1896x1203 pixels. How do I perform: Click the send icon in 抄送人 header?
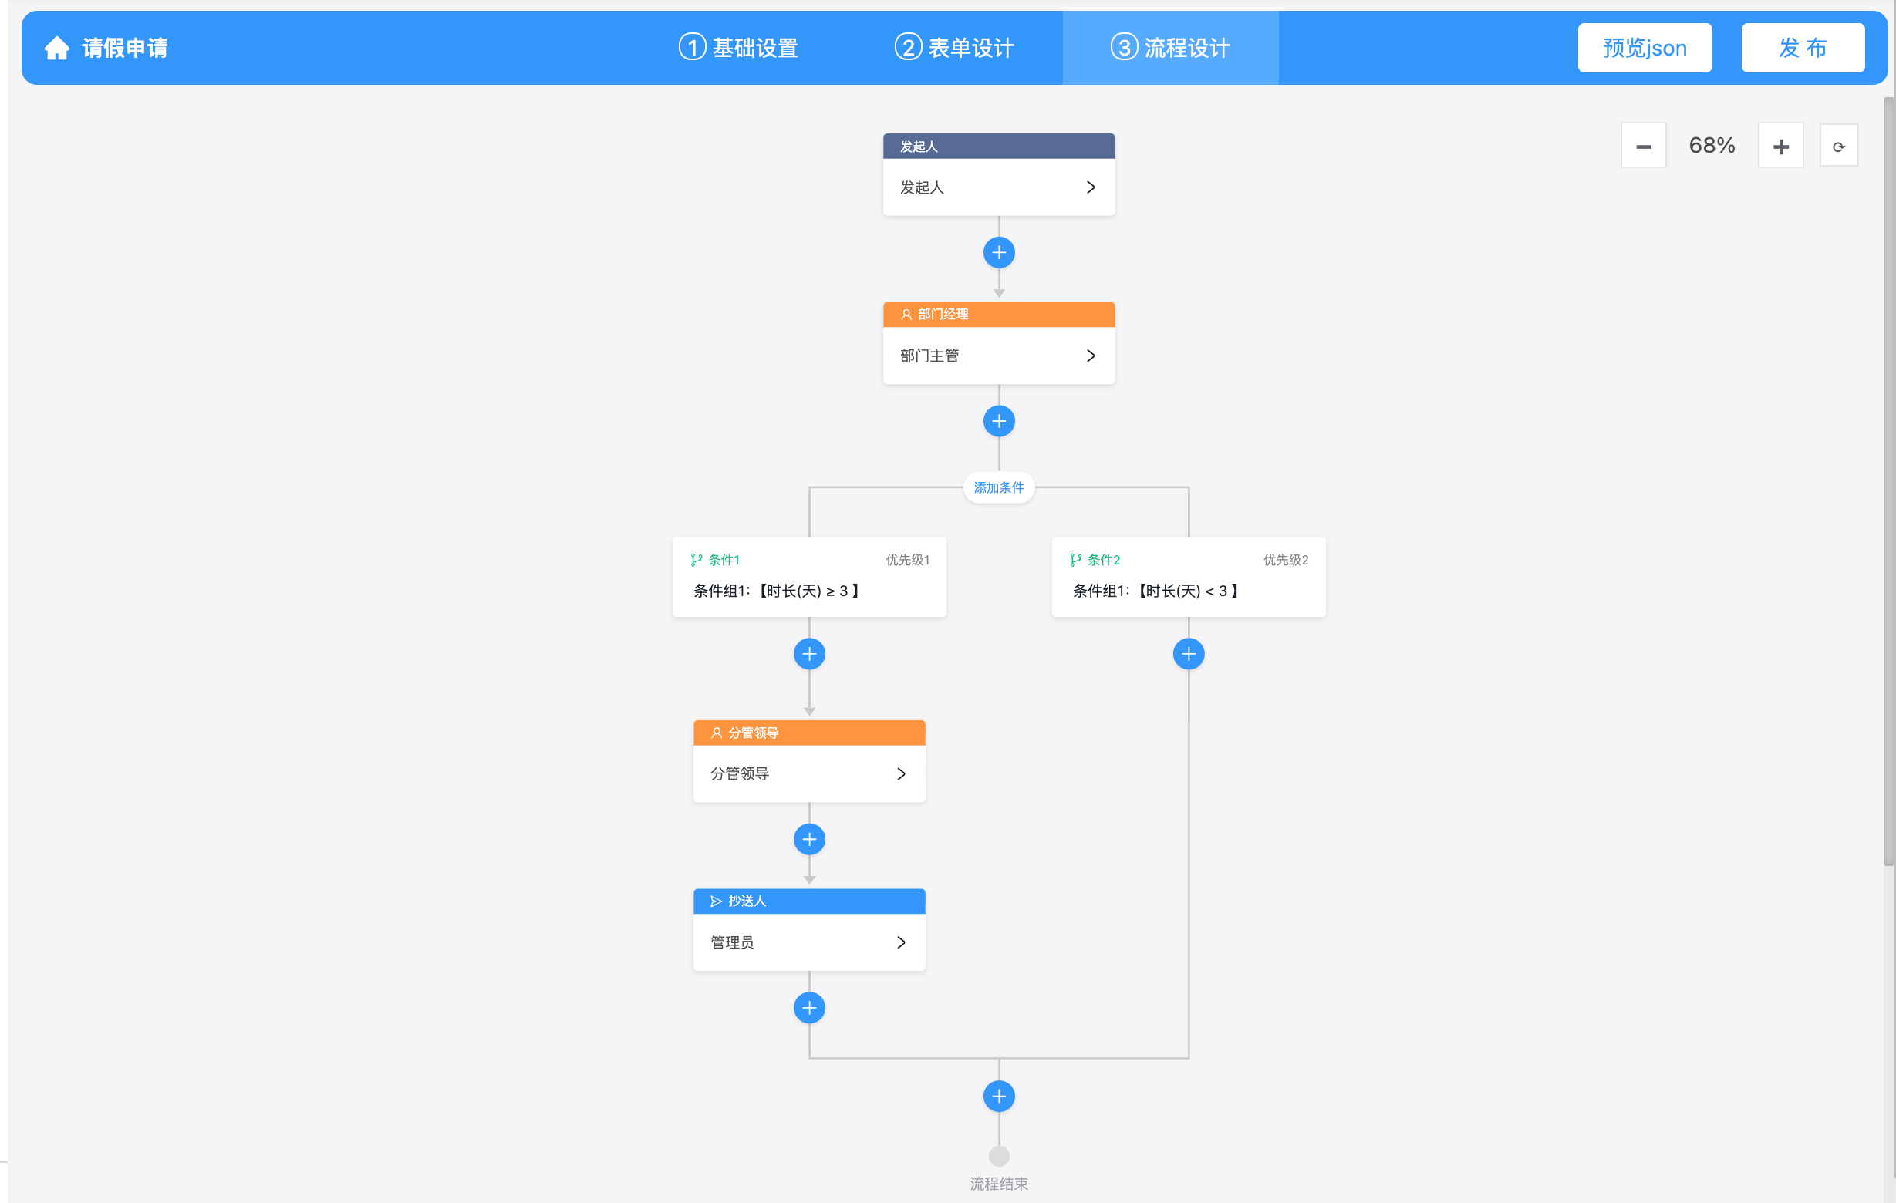pyautogui.click(x=717, y=901)
